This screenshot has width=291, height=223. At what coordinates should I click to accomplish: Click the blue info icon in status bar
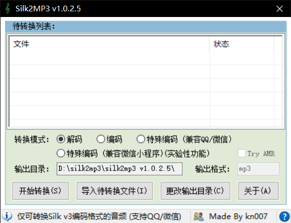coord(7,216)
